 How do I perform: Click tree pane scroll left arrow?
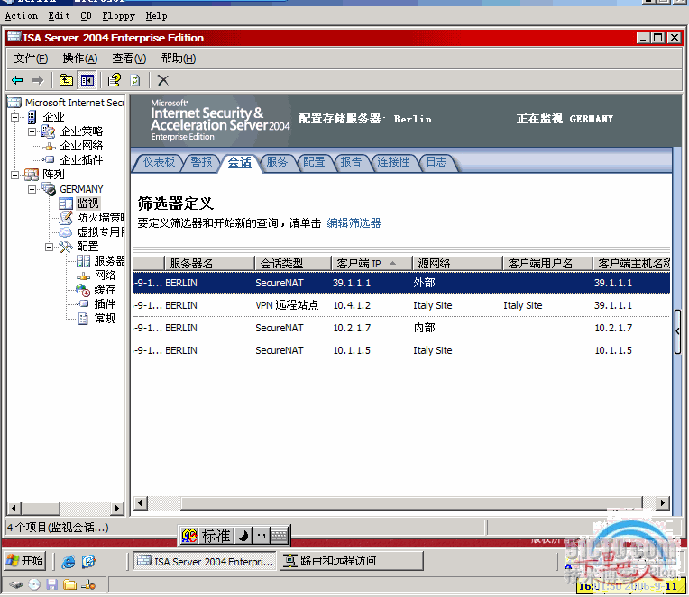(x=14, y=509)
